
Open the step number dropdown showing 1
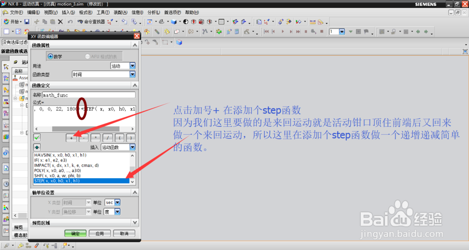pyautogui.click(x=342, y=31)
